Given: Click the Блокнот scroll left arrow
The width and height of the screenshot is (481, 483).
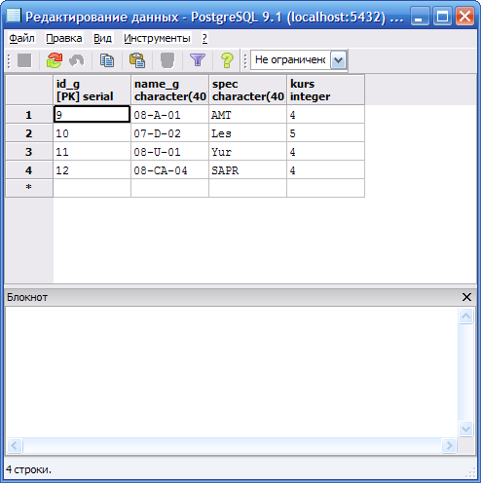Looking at the screenshot, I should click(x=15, y=445).
